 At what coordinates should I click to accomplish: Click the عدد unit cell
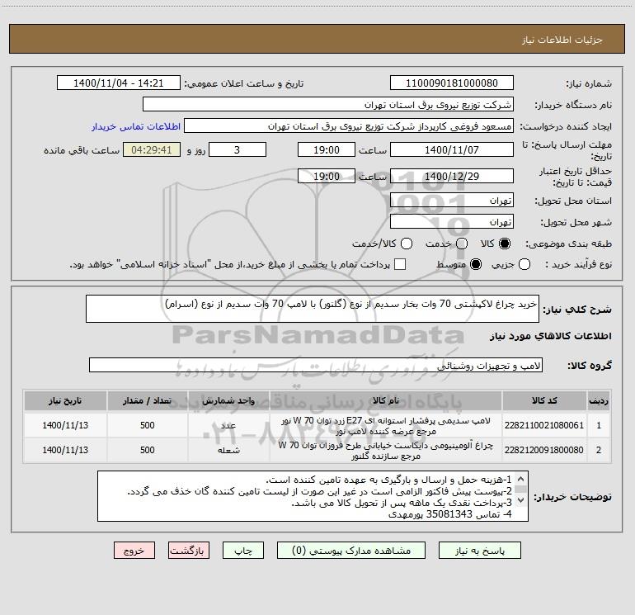(228, 425)
